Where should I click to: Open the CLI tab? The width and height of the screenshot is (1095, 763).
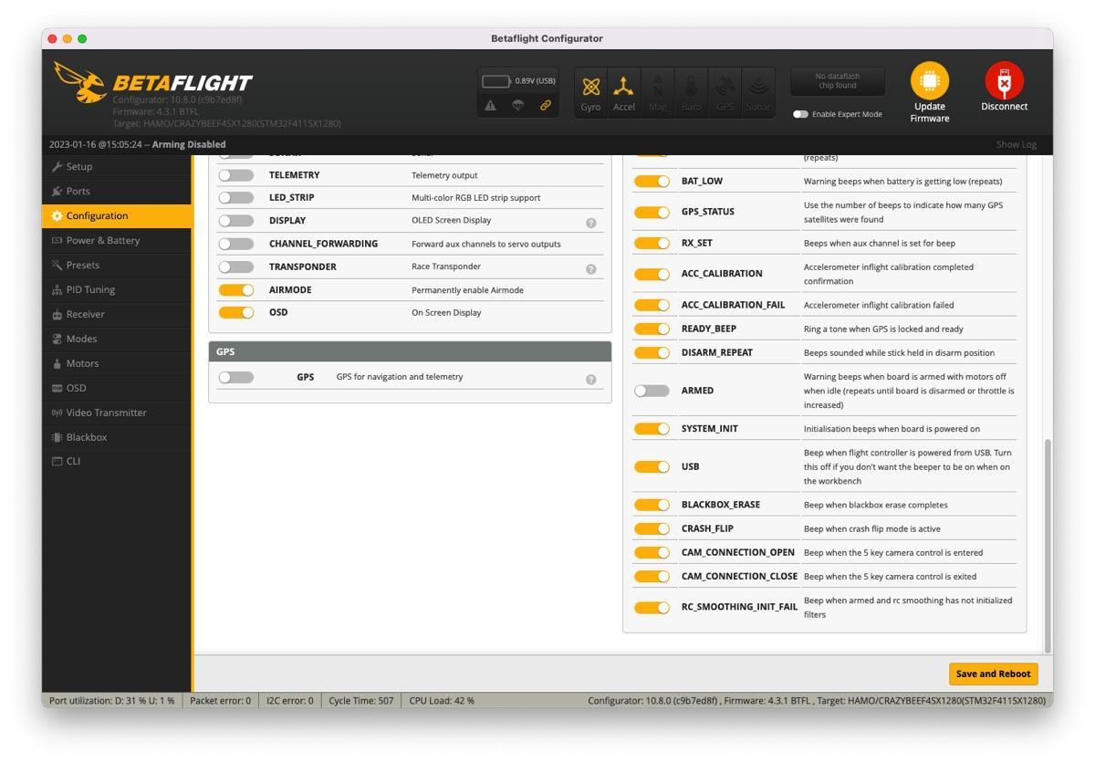(x=117, y=462)
